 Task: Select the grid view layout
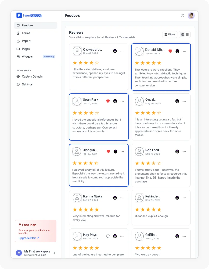click(x=182, y=34)
